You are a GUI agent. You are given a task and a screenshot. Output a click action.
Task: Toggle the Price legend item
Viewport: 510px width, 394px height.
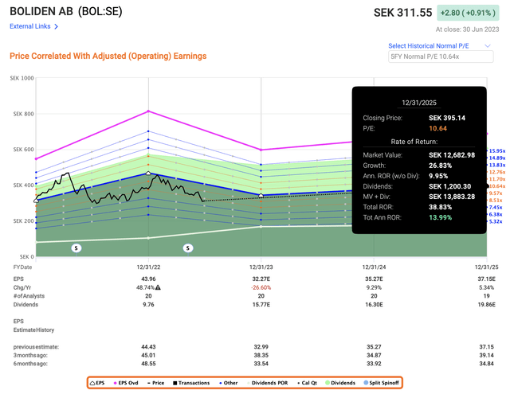click(156, 383)
